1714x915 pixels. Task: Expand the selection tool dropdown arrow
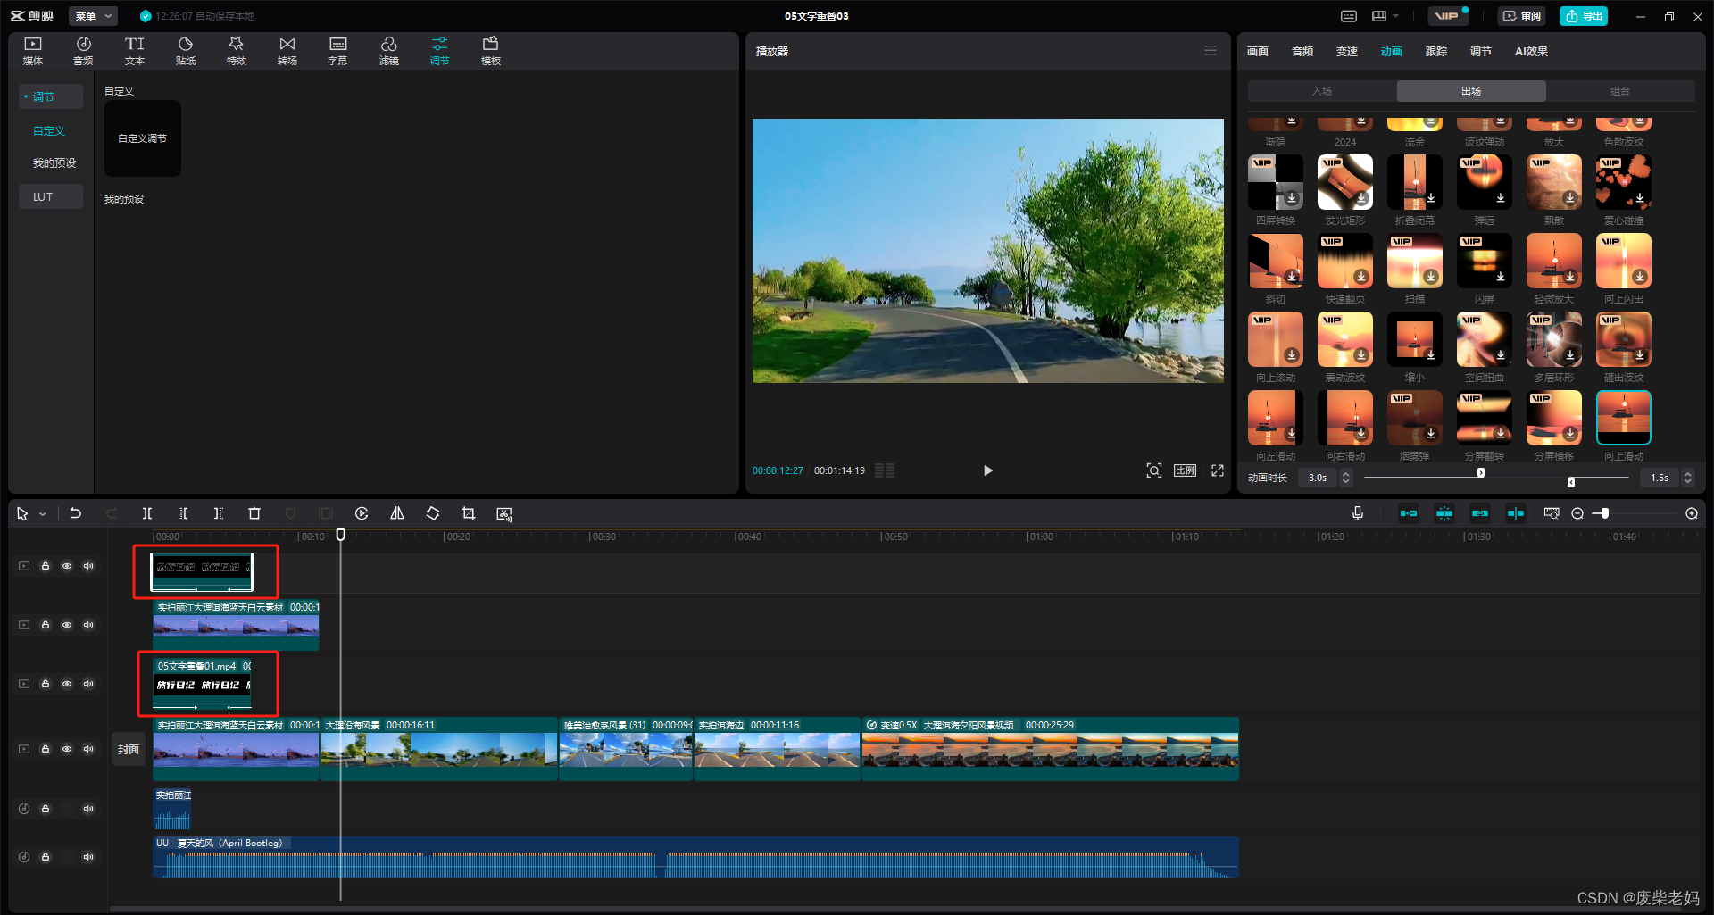point(43,514)
